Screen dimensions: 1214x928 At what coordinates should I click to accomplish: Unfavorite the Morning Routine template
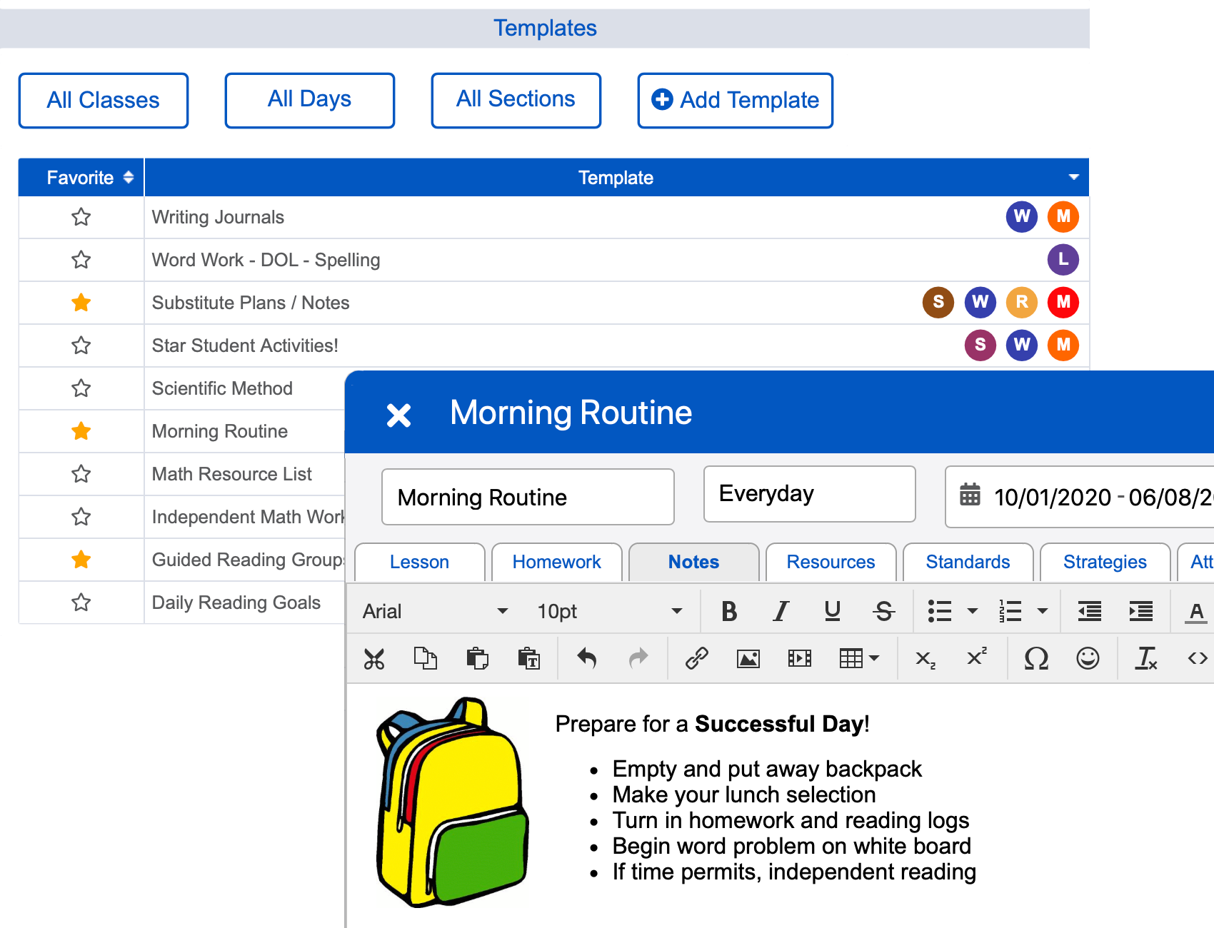(x=81, y=431)
